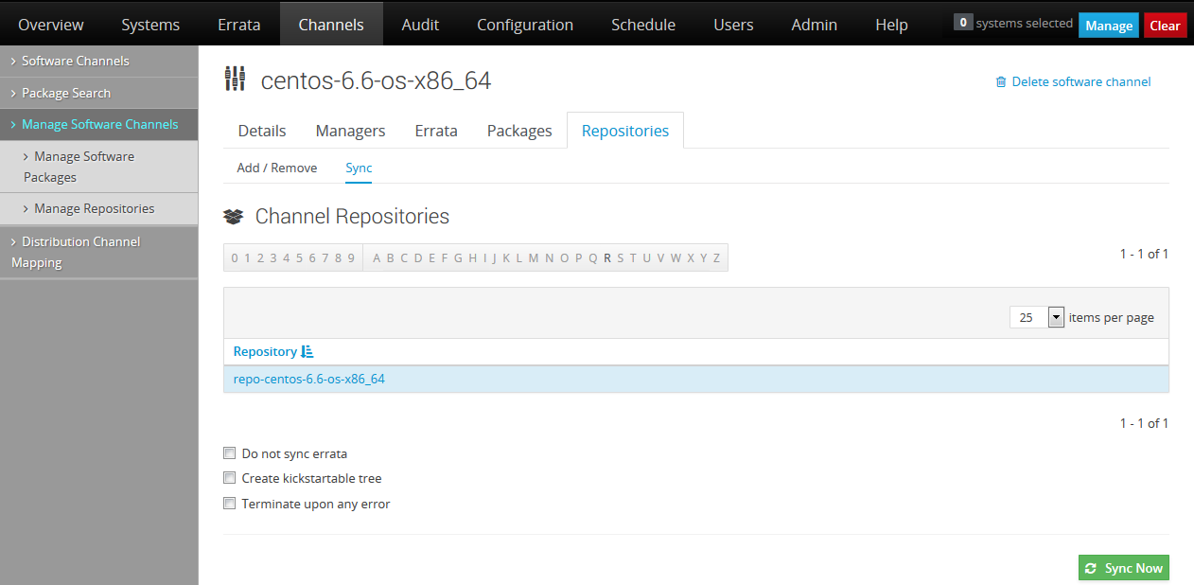Viewport: 1194px width, 585px height.
Task: Click digit 0 in alphabet filter
Action: tap(235, 257)
